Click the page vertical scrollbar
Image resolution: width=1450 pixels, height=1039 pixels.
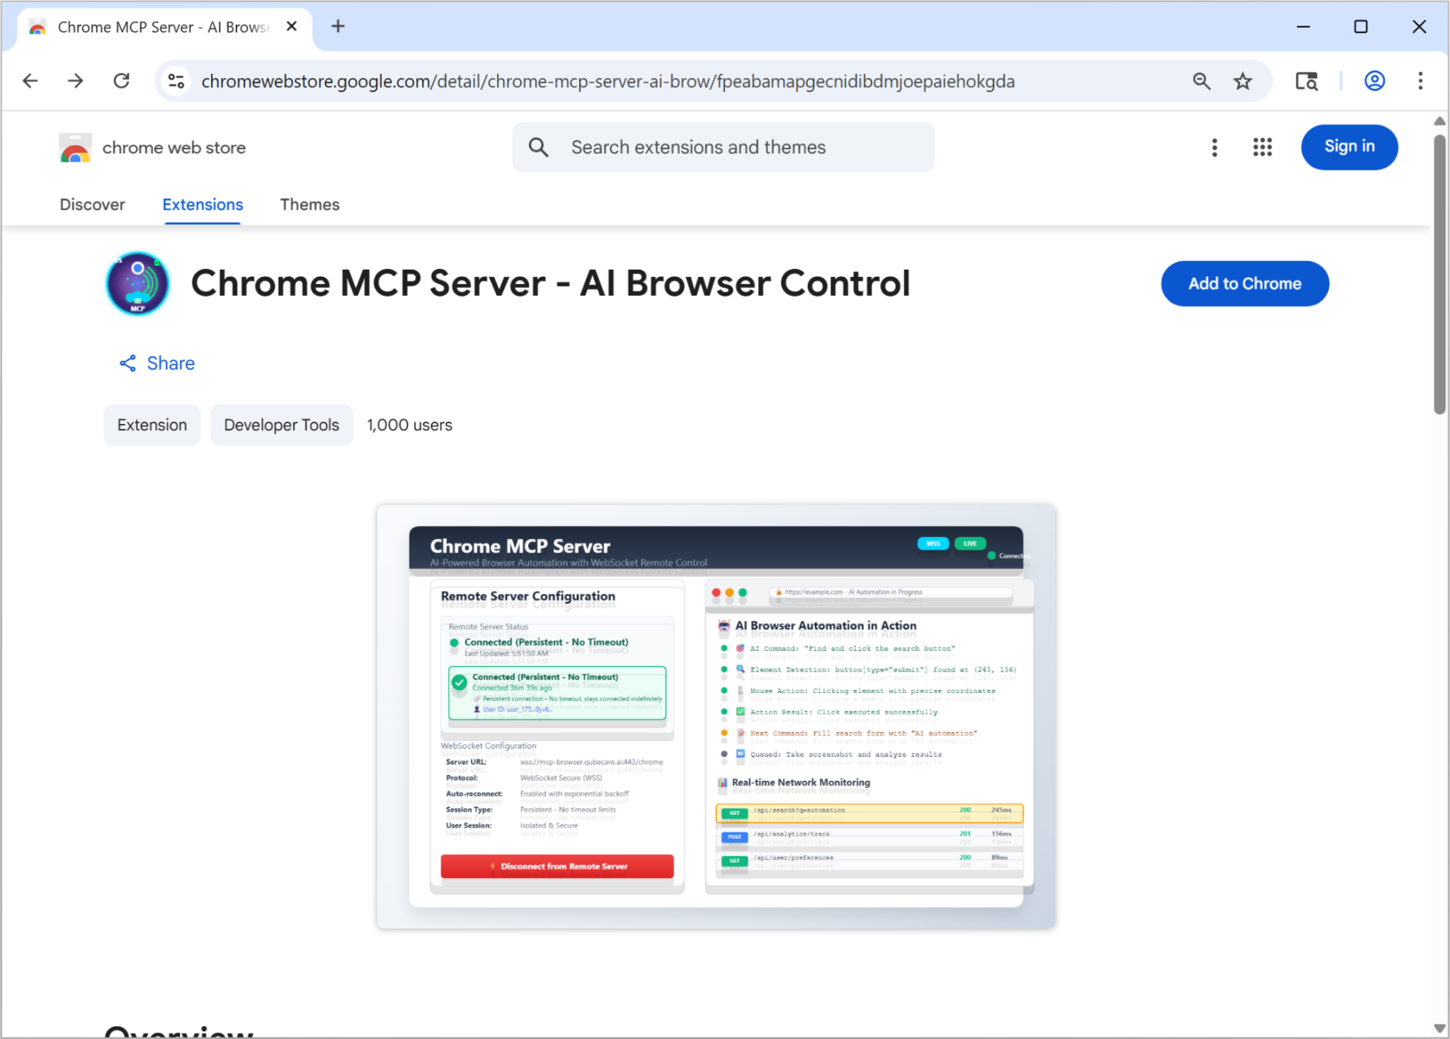[1439, 275]
